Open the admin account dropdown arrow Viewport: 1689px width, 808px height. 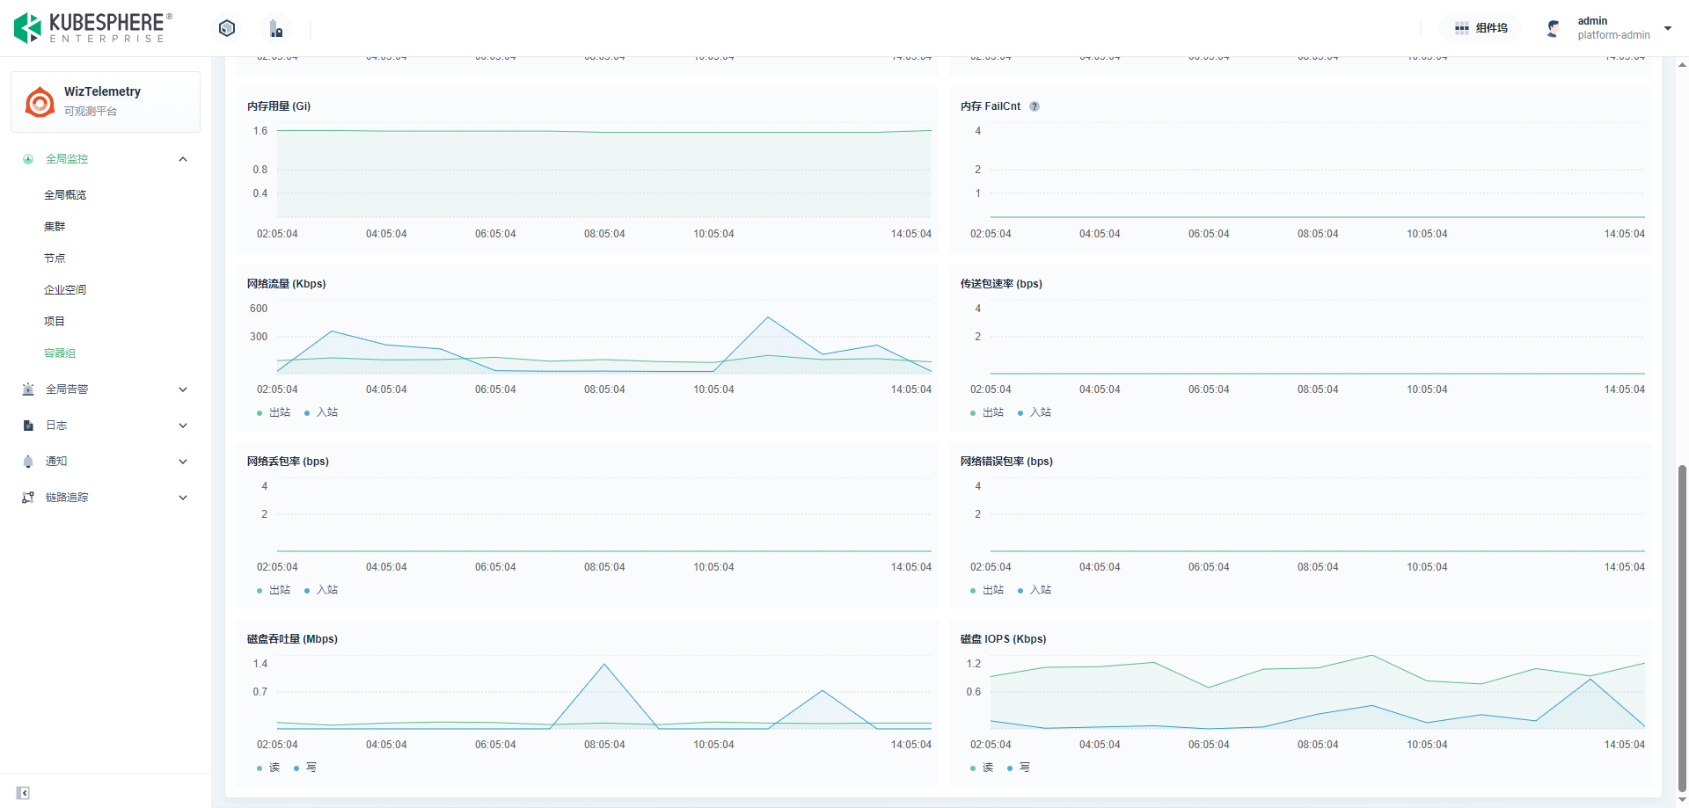(1667, 28)
